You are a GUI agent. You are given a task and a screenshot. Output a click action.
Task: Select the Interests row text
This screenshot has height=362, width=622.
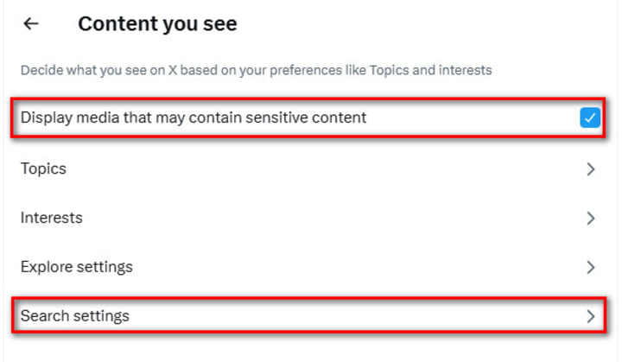(52, 218)
